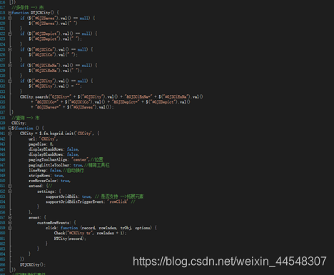Click the customRowEvents key

click(54, 223)
